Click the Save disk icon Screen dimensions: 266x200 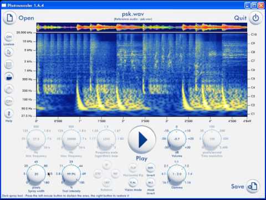pos(253,186)
